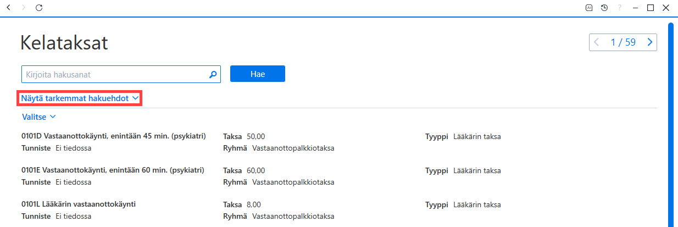Open the Valitse dropdown
This screenshot has height=227, width=678.
(39, 117)
